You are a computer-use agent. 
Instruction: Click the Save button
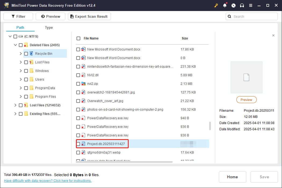coord(264,177)
